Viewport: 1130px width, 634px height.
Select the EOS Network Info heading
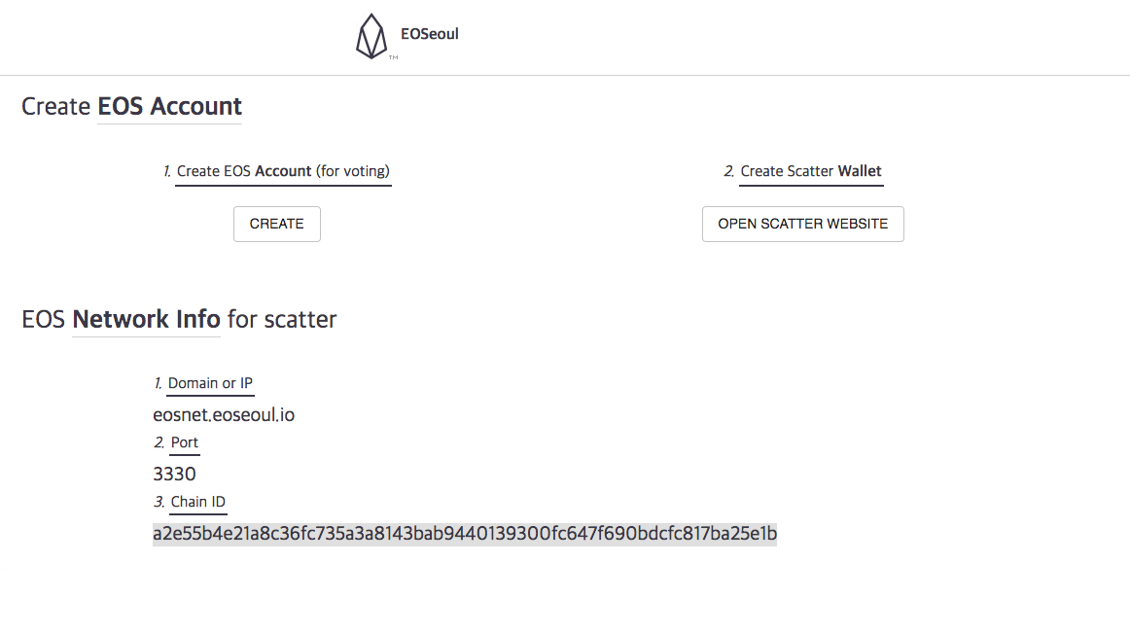pyautogui.click(x=179, y=319)
